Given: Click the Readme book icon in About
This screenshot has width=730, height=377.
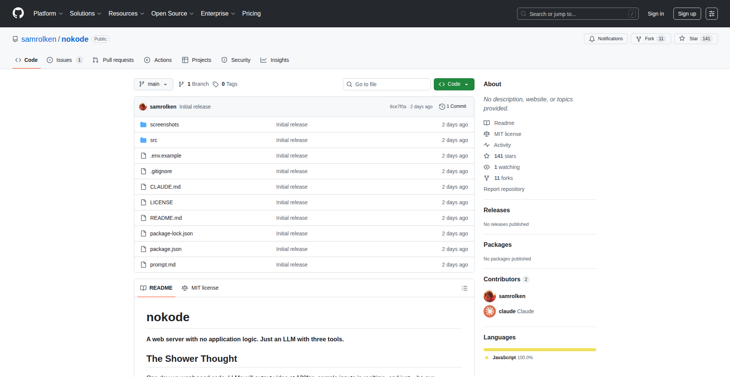Looking at the screenshot, I should [x=487, y=123].
